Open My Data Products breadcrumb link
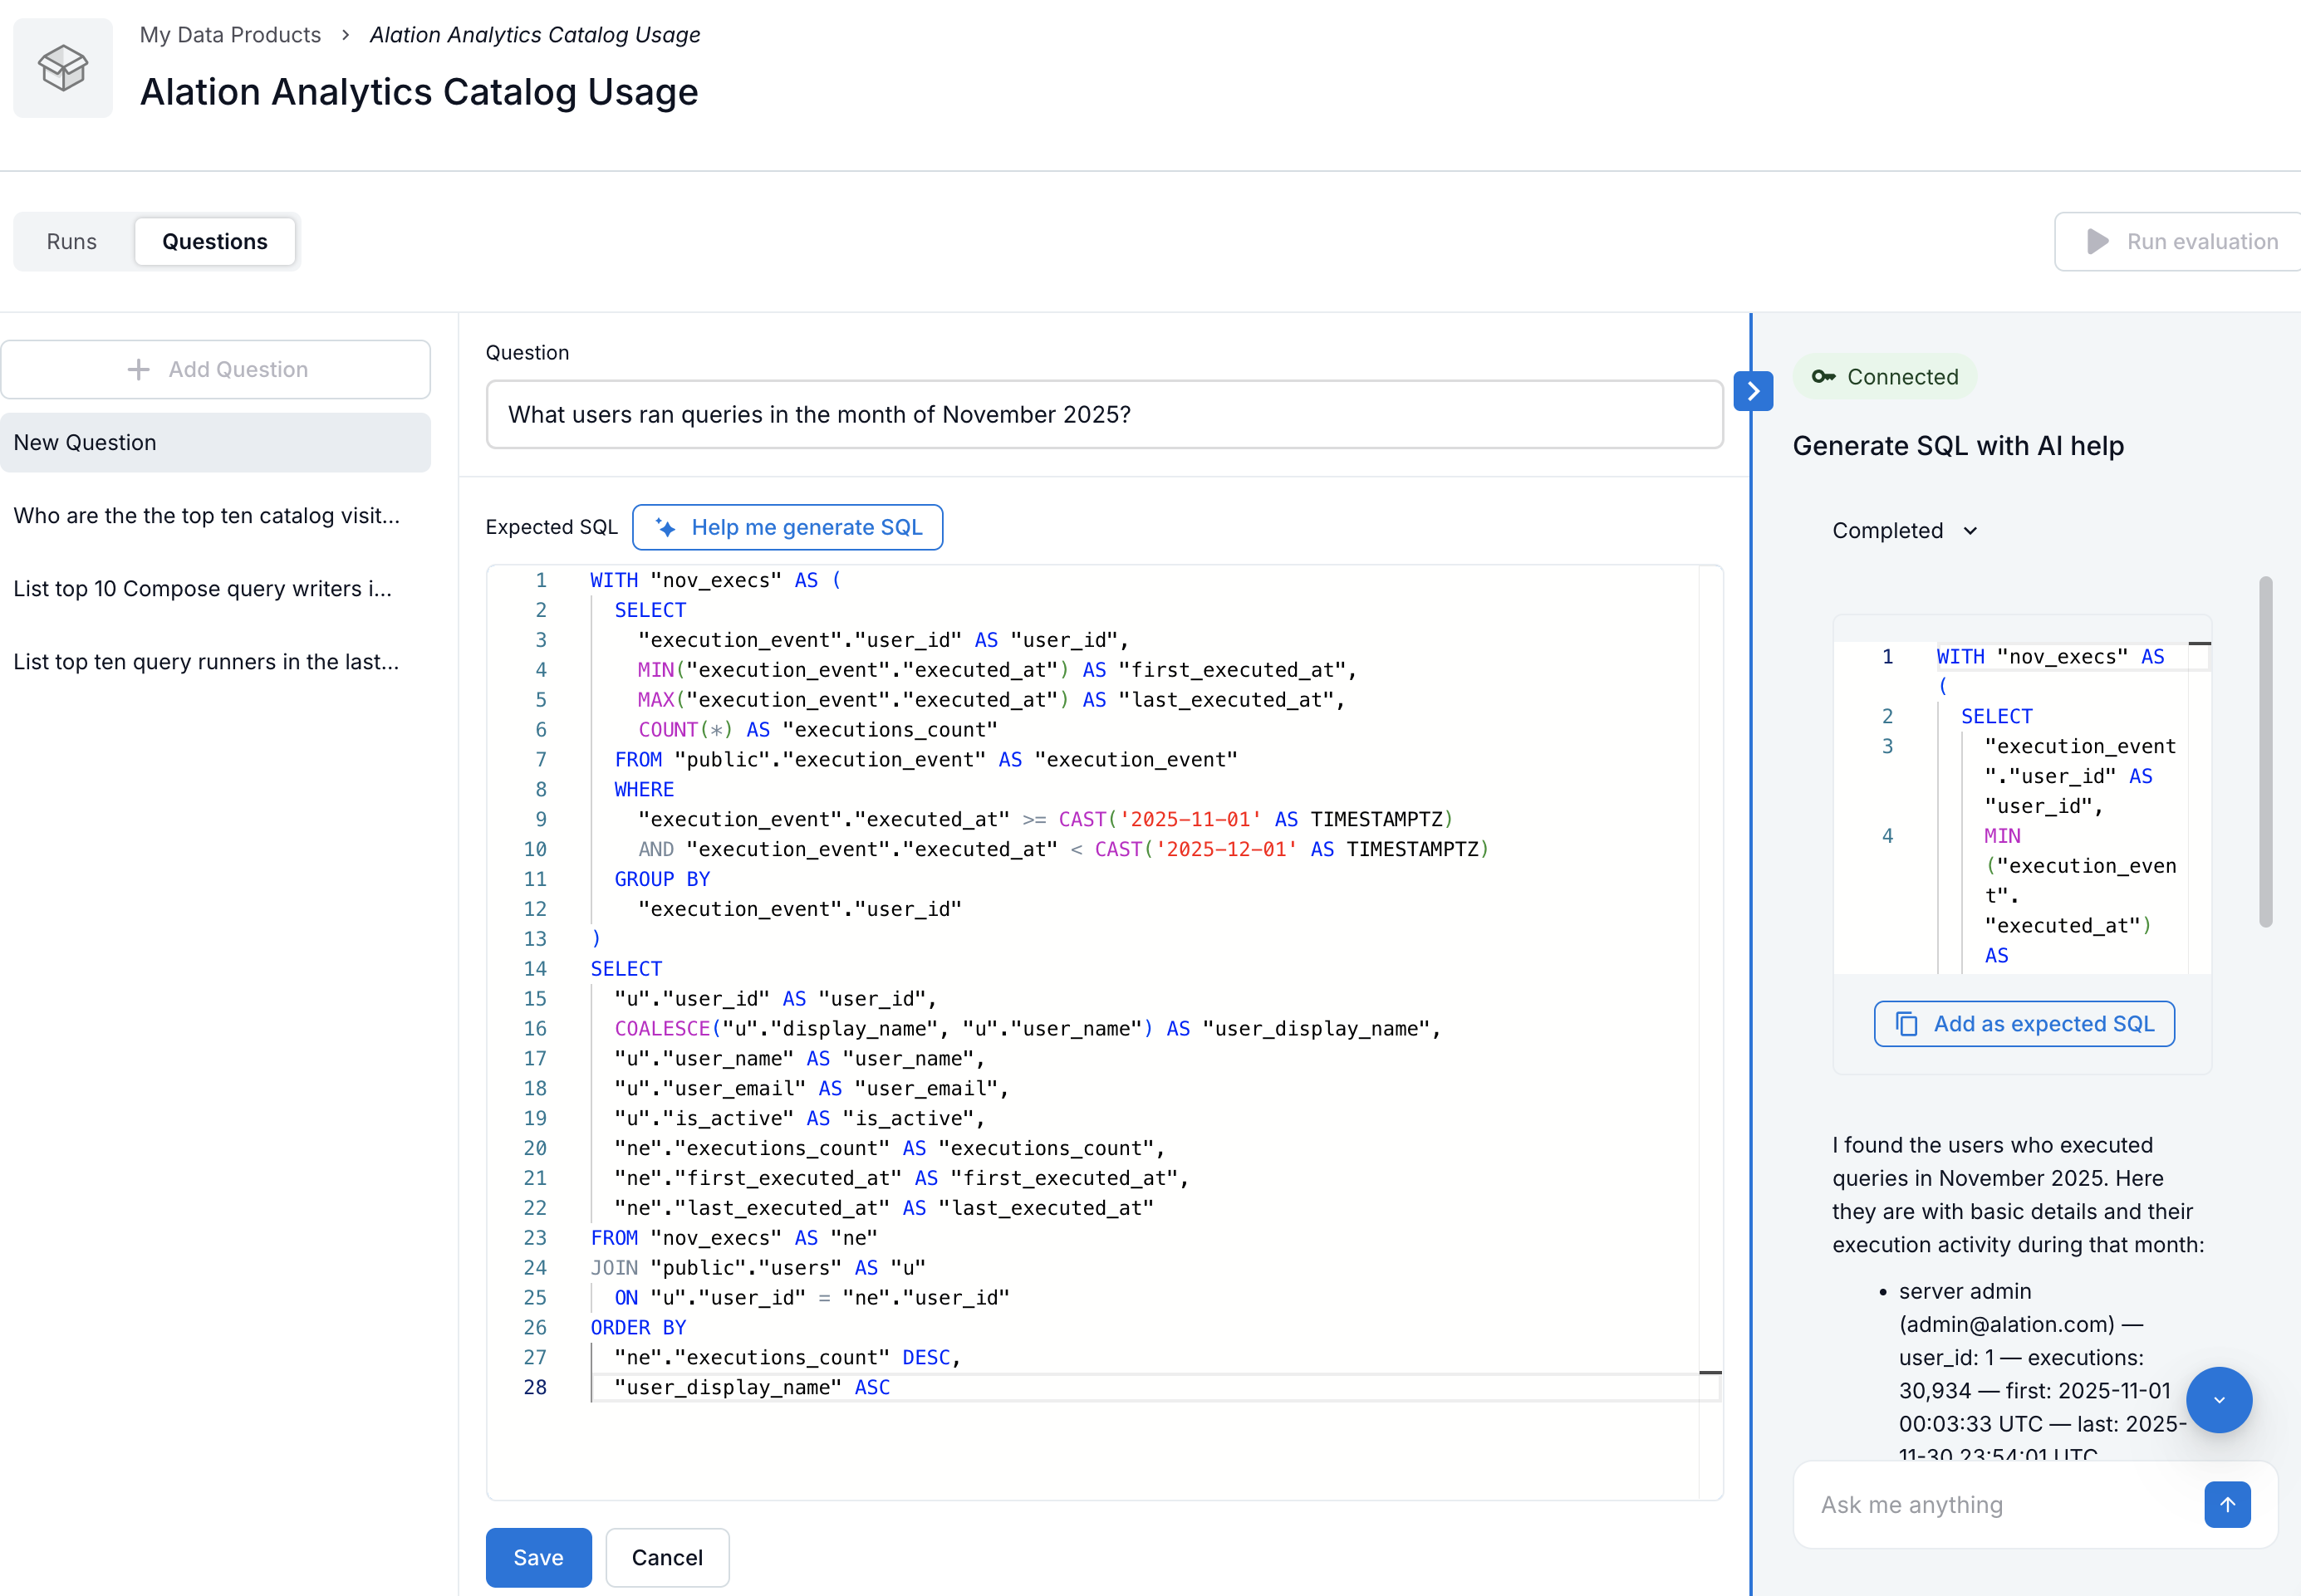The height and width of the screenshot is (1596, 2301). 230,35
